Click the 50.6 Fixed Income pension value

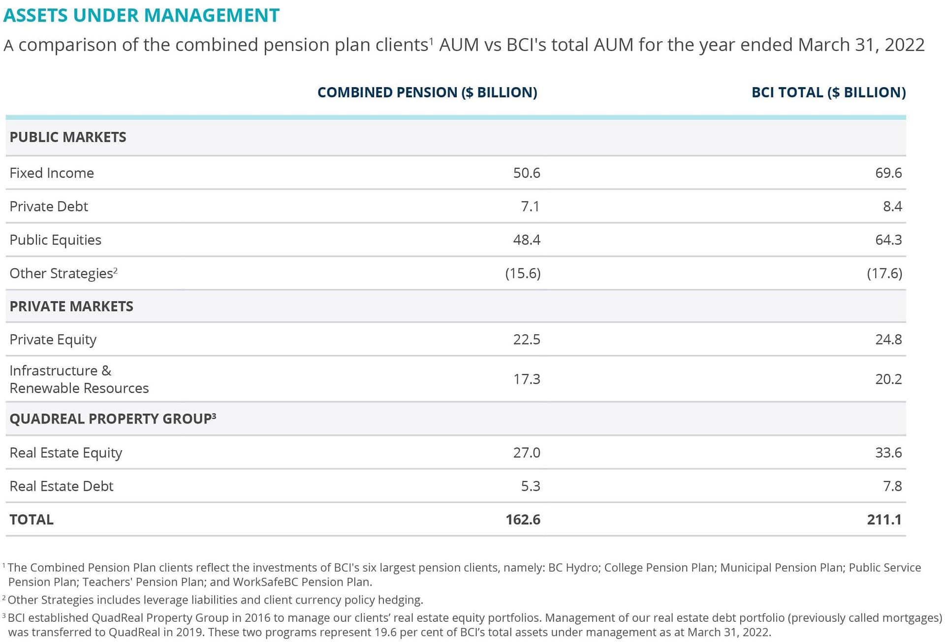(526, 173)
